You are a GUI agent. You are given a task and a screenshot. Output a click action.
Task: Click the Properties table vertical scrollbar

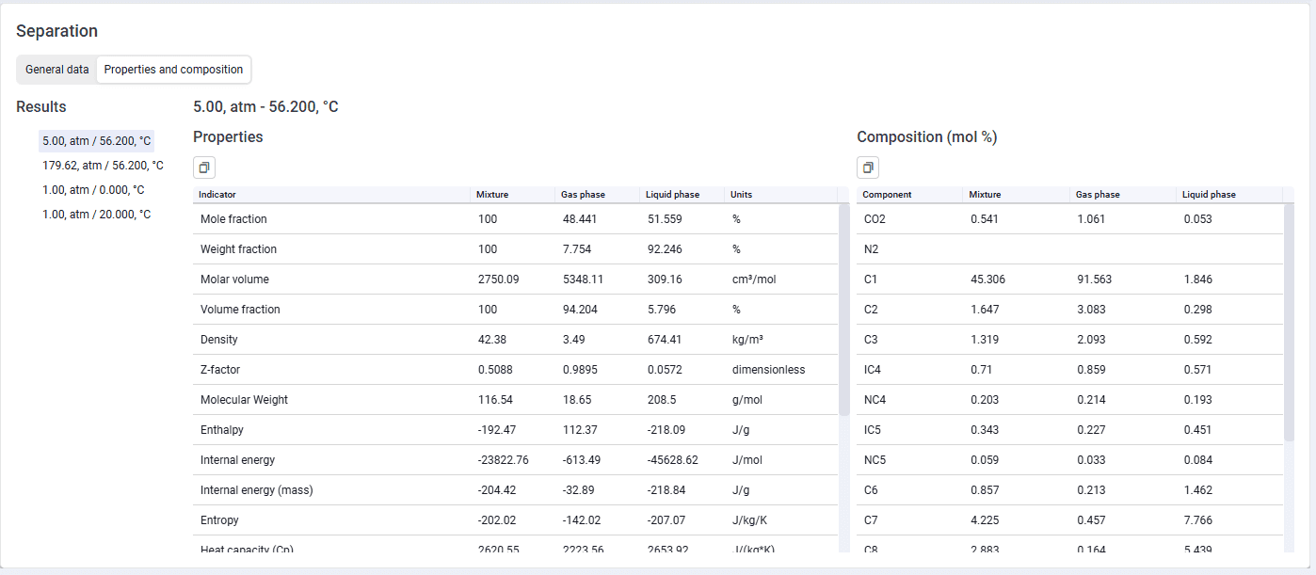[x=843, y=311]
